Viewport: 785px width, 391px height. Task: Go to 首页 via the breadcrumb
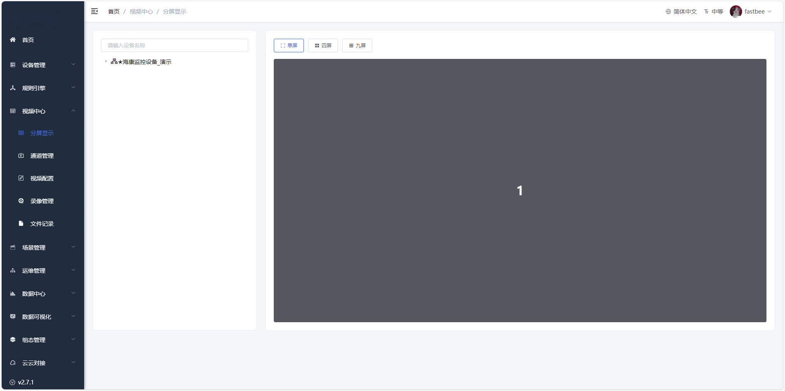pyautogui.click(x=114, y=12)
